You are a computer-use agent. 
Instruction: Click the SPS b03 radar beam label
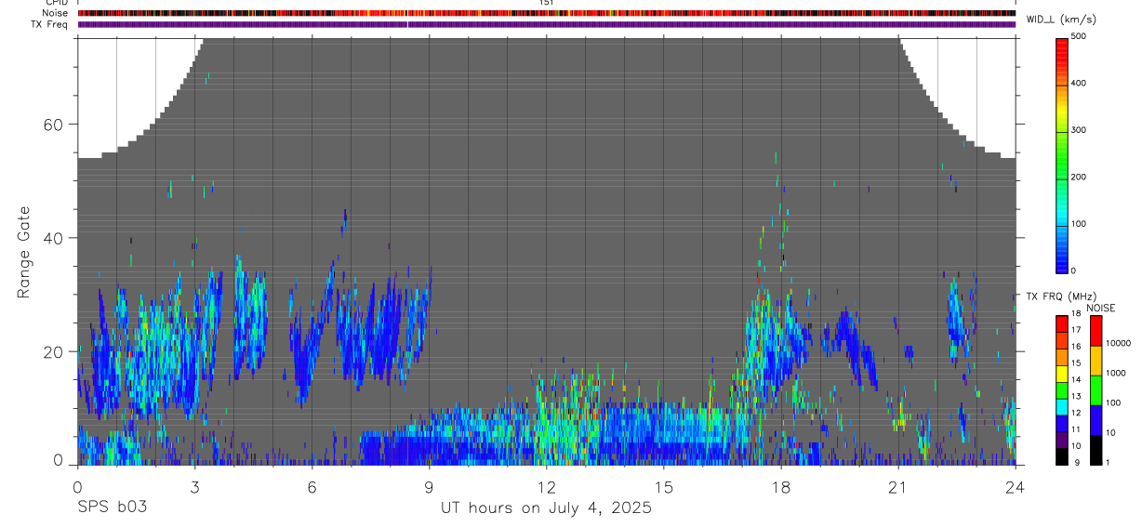(112, 507)
